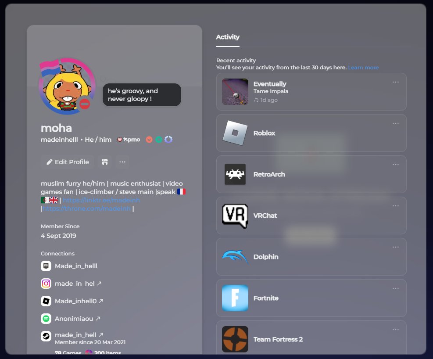Click the VRChat activity title

coord(265,215)
